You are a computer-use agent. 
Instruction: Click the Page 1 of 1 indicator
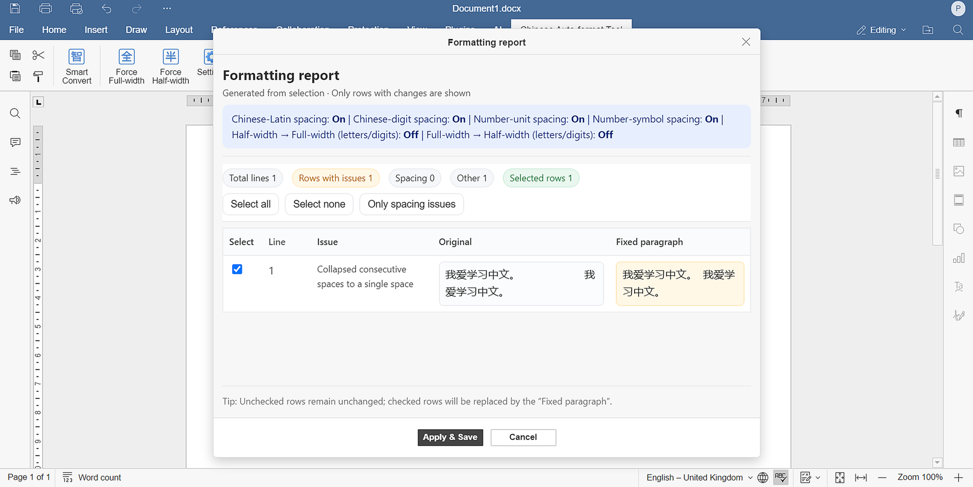coord(29,477)
